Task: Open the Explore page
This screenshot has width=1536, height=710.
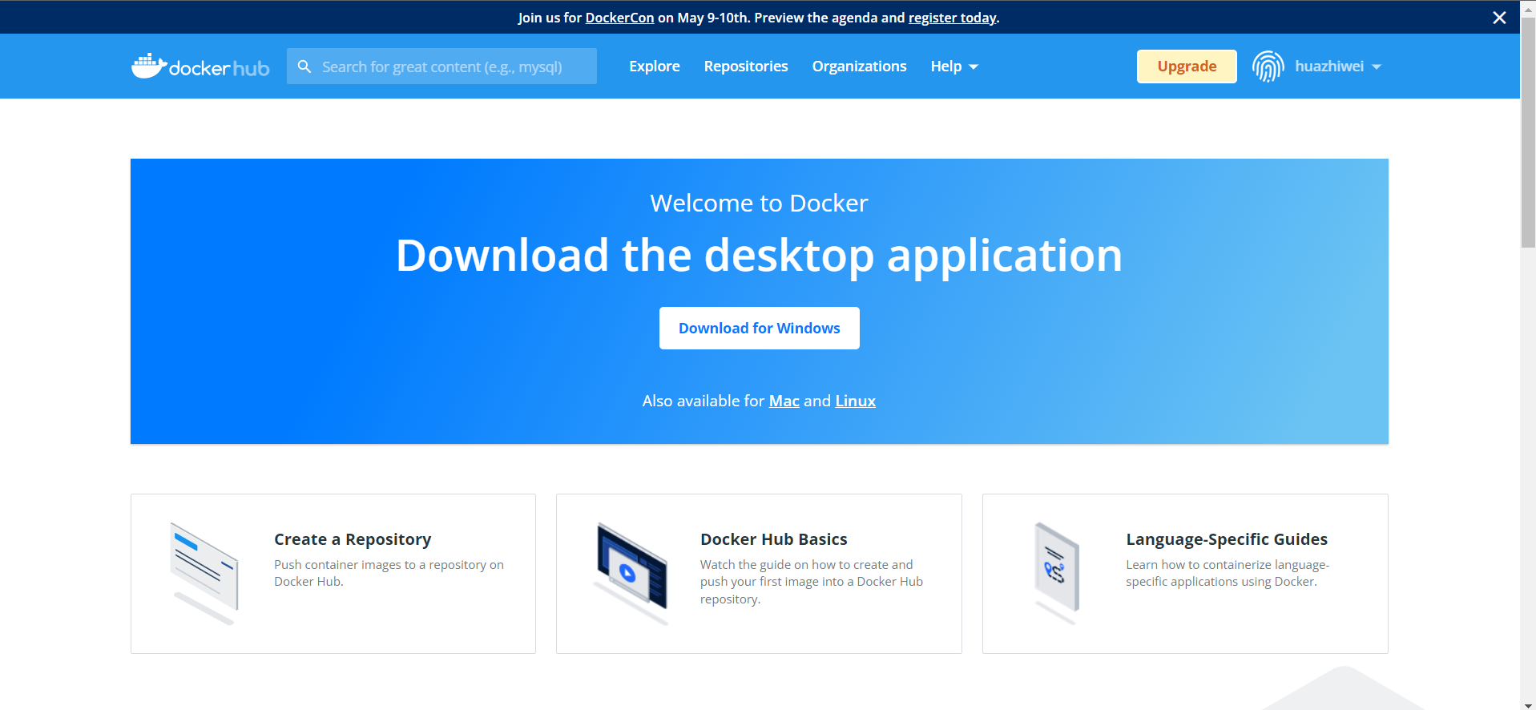Action: [x=655, y=67]
